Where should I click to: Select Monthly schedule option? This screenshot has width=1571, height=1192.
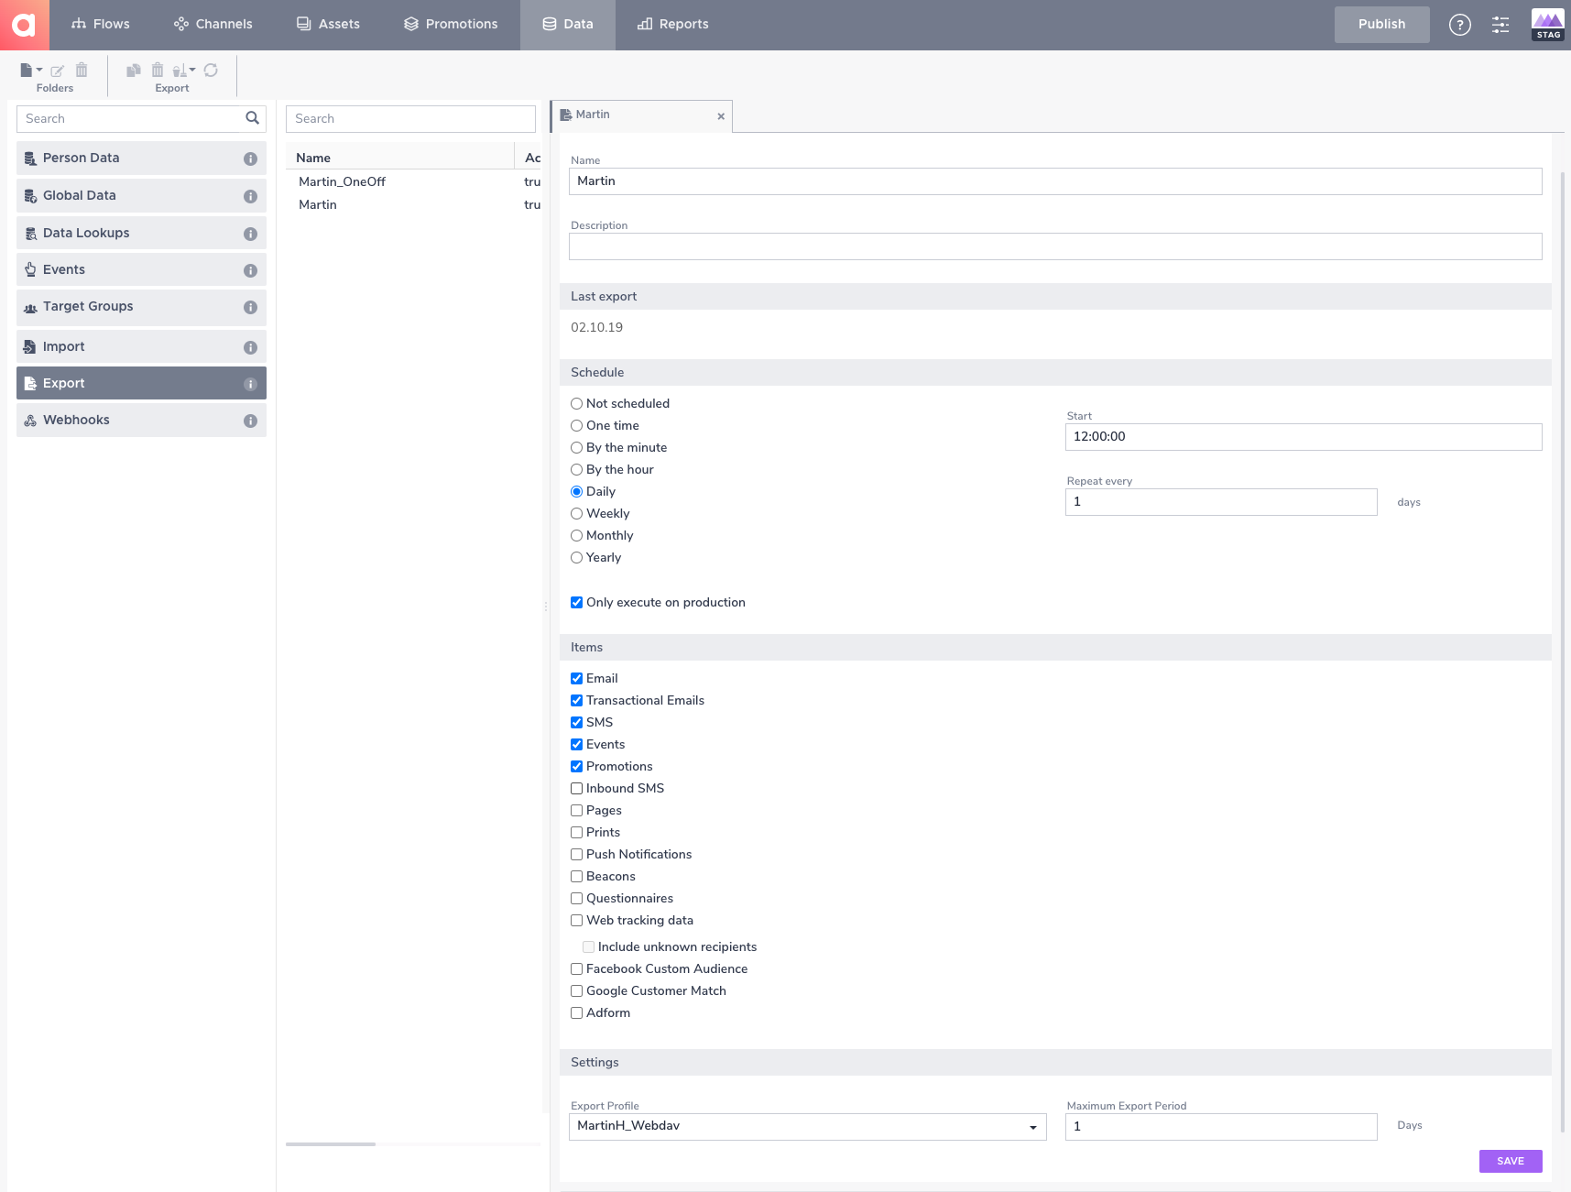[x=577, y=536]
